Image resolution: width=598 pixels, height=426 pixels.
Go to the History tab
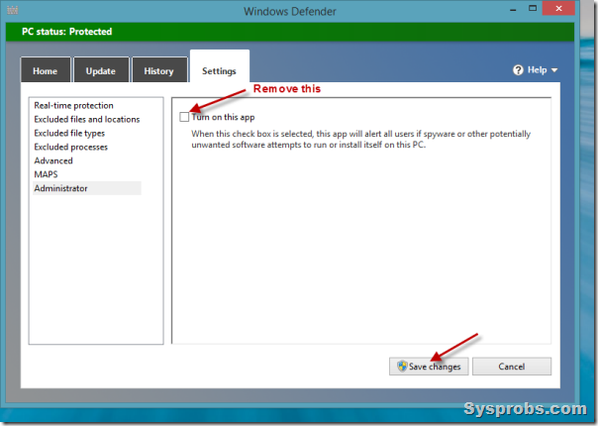pos(158,71)
